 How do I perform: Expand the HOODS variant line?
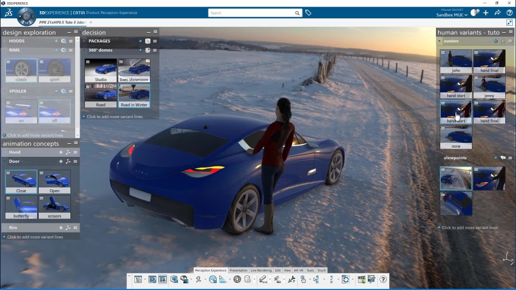(x=5, y=41)
